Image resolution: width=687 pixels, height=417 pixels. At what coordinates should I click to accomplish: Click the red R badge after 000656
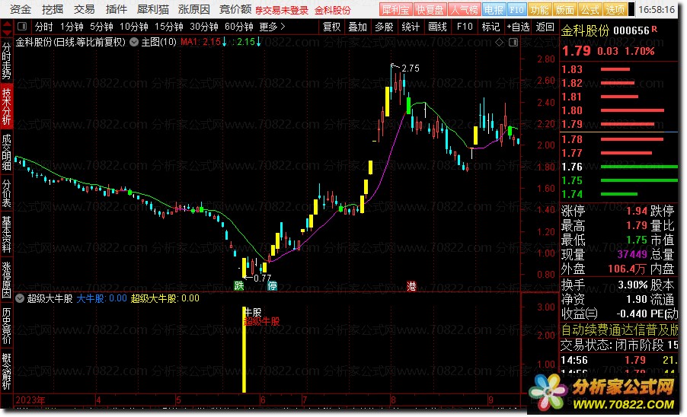tap(654, 30)
